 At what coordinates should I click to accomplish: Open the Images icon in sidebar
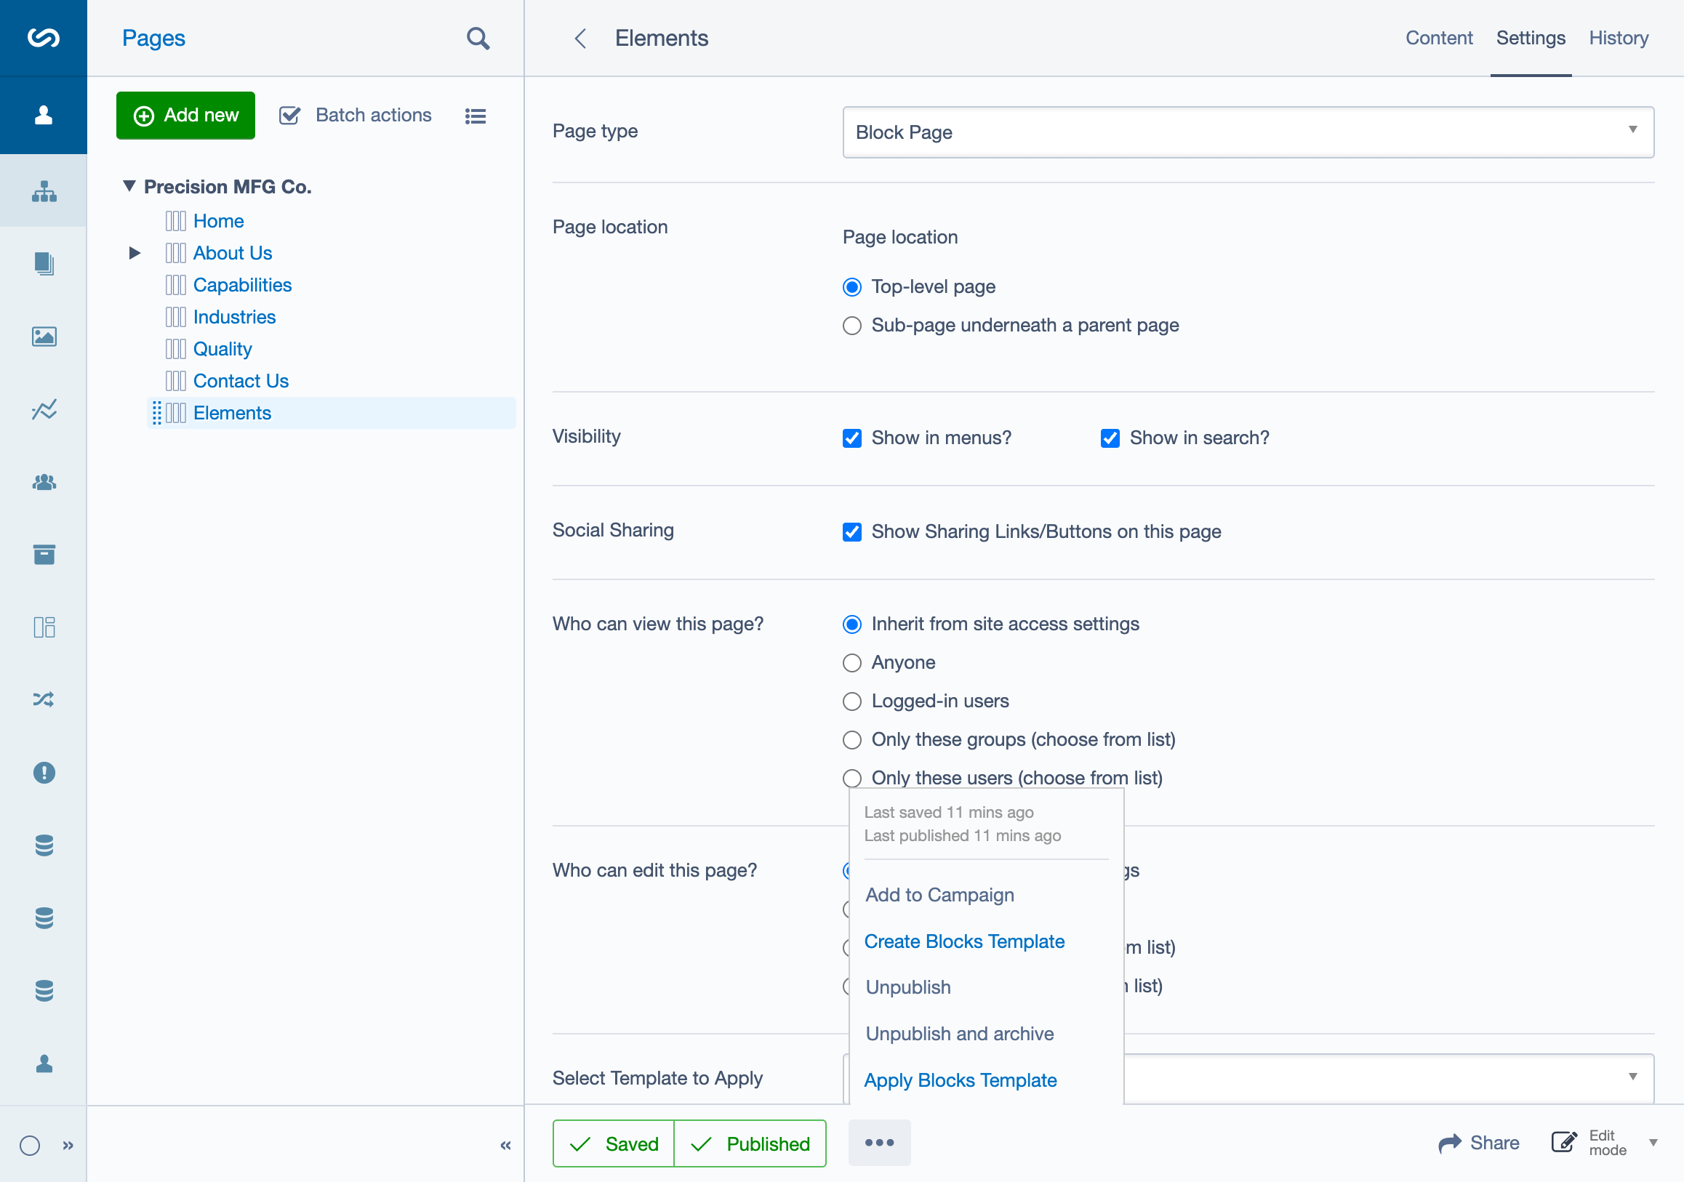(44, 337)
